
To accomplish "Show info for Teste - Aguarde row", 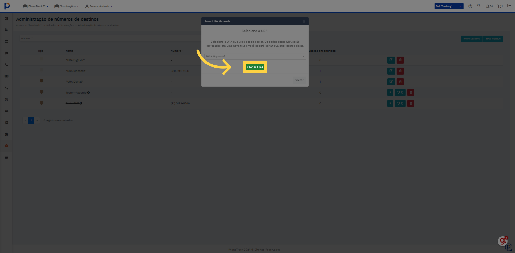I will pyautogui.click(x=390, y=92).
